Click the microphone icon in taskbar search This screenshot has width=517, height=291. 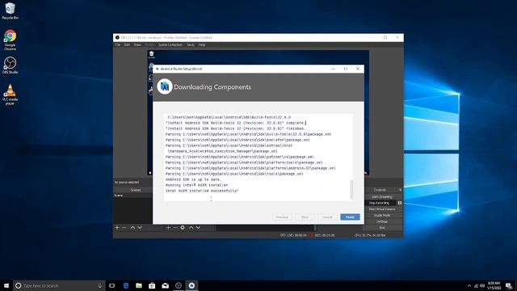point(100,285)
